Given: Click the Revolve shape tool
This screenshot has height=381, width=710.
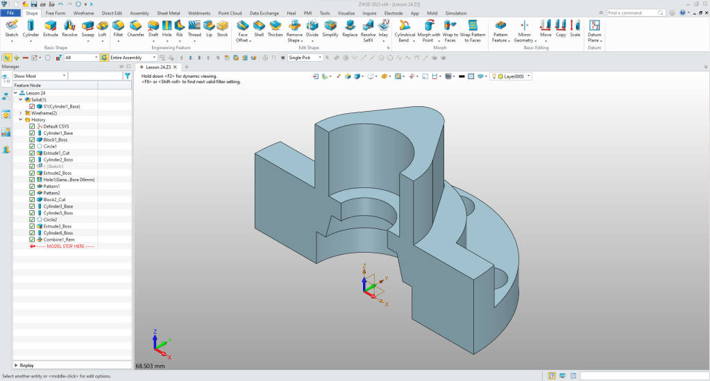Looking at the screenshot, I should tap(69, 28).
